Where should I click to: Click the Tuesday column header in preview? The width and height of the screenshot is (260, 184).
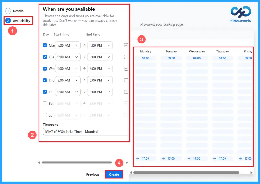click(x=171, y=51)
